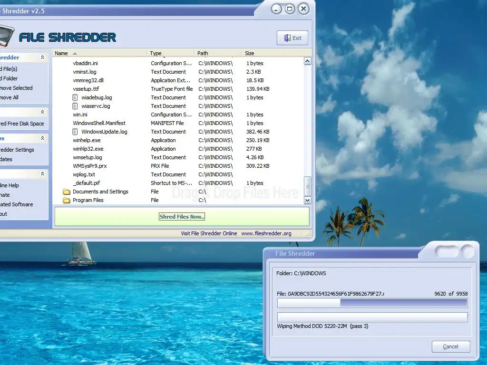The height and width of the screenshot is (365, 487).
Task: Select vminst.log in the file list
Action: [x=85, y=72]
